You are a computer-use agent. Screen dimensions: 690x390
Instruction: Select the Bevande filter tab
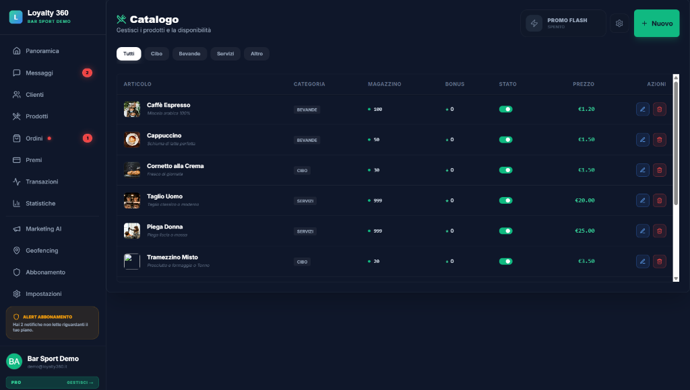coord(189,54)
